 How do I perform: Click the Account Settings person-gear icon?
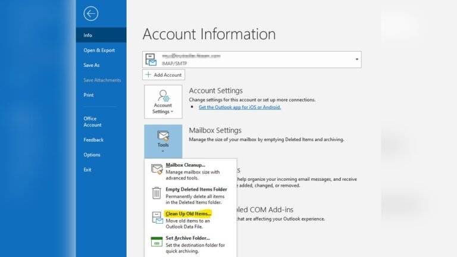[163, 96]
